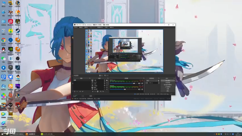
Task: Launch Steam from the desktop shortcut
Action: coord(18,31)
